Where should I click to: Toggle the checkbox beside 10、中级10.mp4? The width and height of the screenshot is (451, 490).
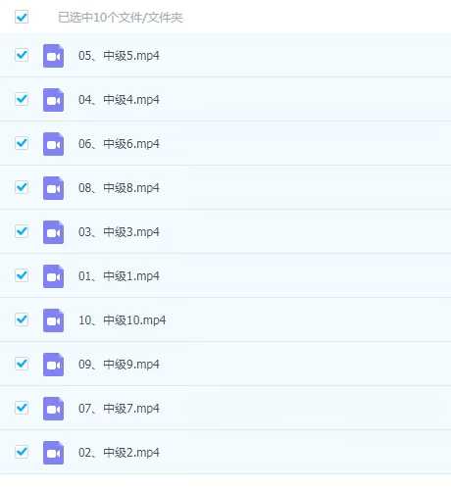(x=22, y=319)
